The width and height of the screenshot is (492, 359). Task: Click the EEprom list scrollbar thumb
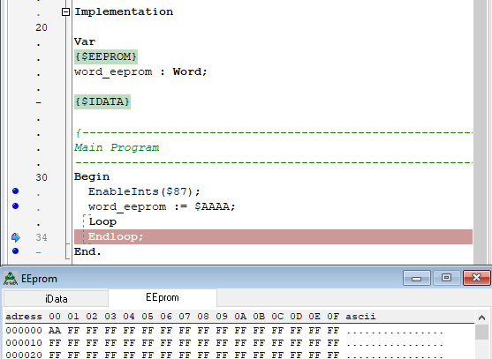(481, 332)
